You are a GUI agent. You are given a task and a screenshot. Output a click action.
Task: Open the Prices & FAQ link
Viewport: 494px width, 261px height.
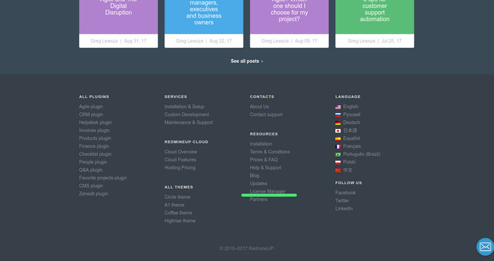click(x=264, y=159)
